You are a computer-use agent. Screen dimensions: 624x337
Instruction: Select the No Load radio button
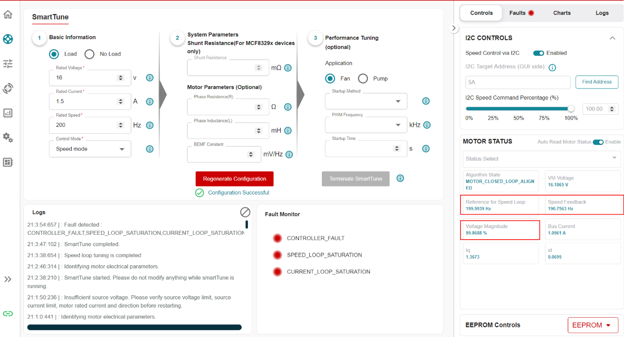click(x=90, y=54)
